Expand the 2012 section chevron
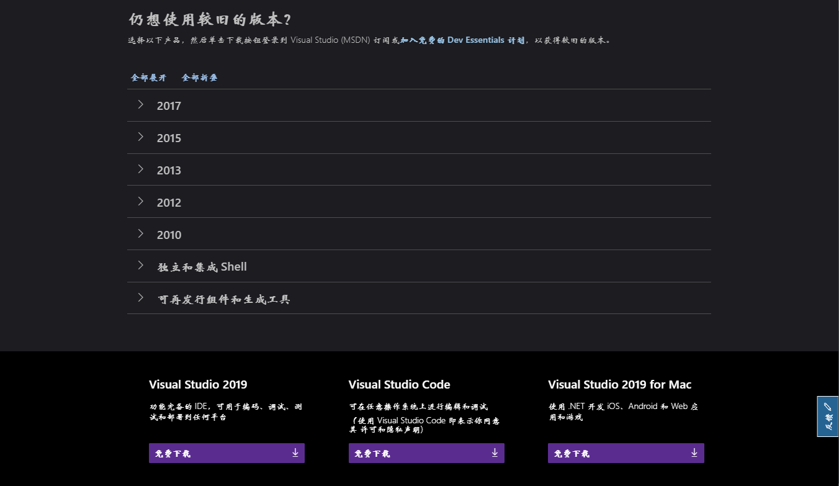The image size is (839, 486). click(x=141, y=201)
